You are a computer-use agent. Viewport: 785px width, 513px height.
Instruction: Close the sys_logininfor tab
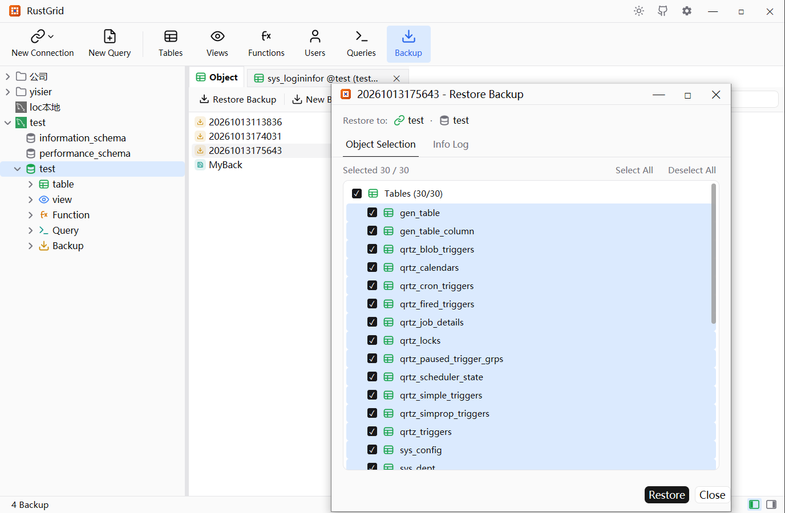396,79
